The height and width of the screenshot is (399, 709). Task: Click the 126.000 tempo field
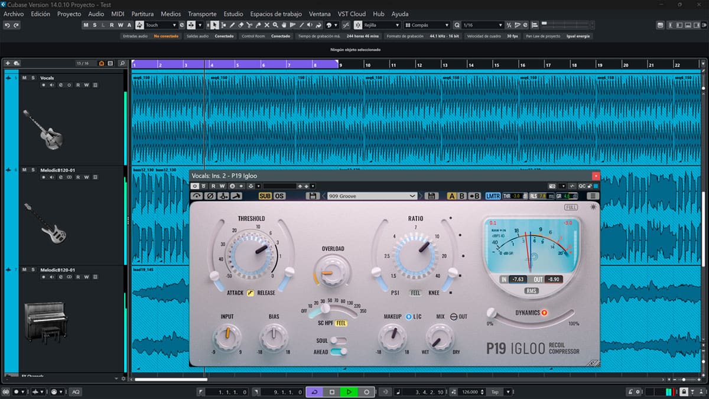(x=471, y=392)
